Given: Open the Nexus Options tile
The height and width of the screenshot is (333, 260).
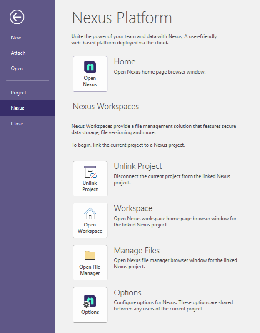Looking at the screenshot, I should (x=90, y=305).
